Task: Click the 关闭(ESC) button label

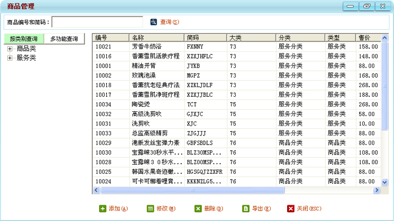Action: pos(309,209)
